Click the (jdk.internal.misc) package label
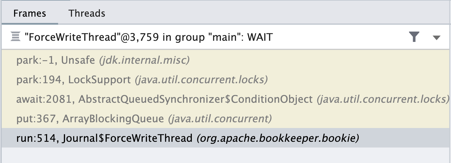 [x=144, y=60]
